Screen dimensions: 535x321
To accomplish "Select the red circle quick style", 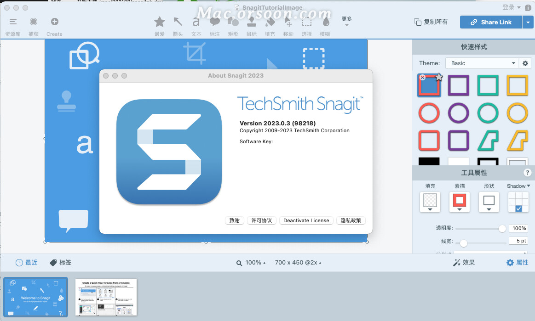I will click(x=429, y=113).
